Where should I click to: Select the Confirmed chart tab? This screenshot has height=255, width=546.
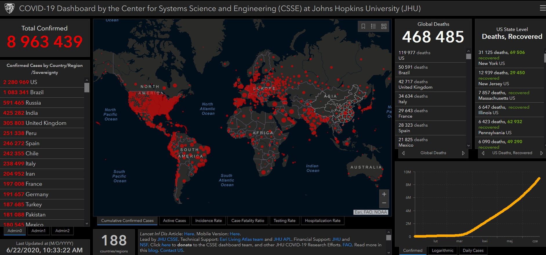(x=413, y=251)
